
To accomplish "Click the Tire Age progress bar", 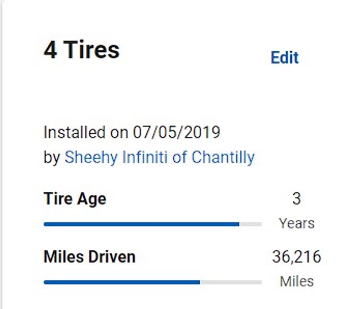I will 152,224.
